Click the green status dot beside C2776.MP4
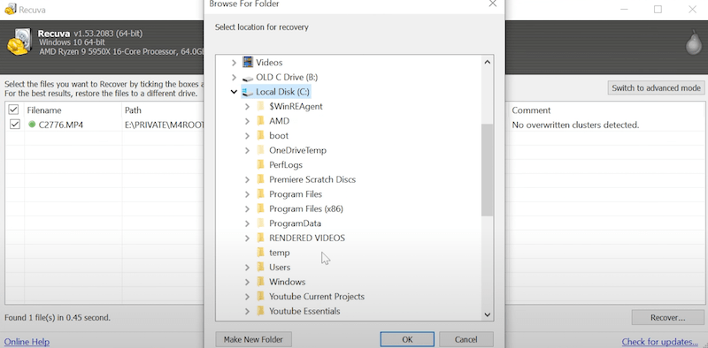The image size is (708, 348). (32, 125)
